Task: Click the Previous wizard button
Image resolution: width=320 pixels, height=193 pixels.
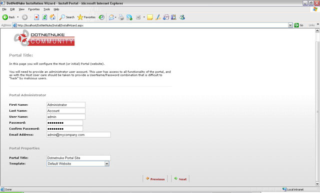Action: (x=155, y=179)
